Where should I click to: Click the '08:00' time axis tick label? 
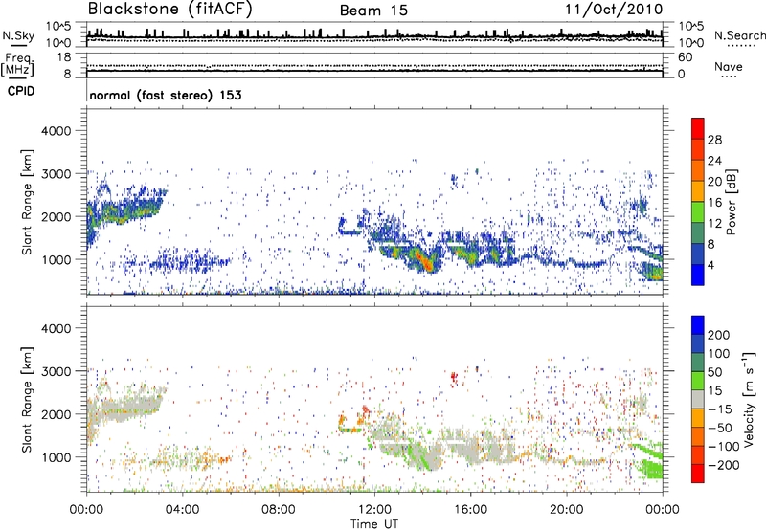[279, 510]
